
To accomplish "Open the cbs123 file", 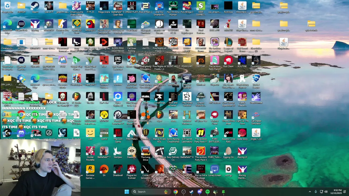I will [146, 44].
